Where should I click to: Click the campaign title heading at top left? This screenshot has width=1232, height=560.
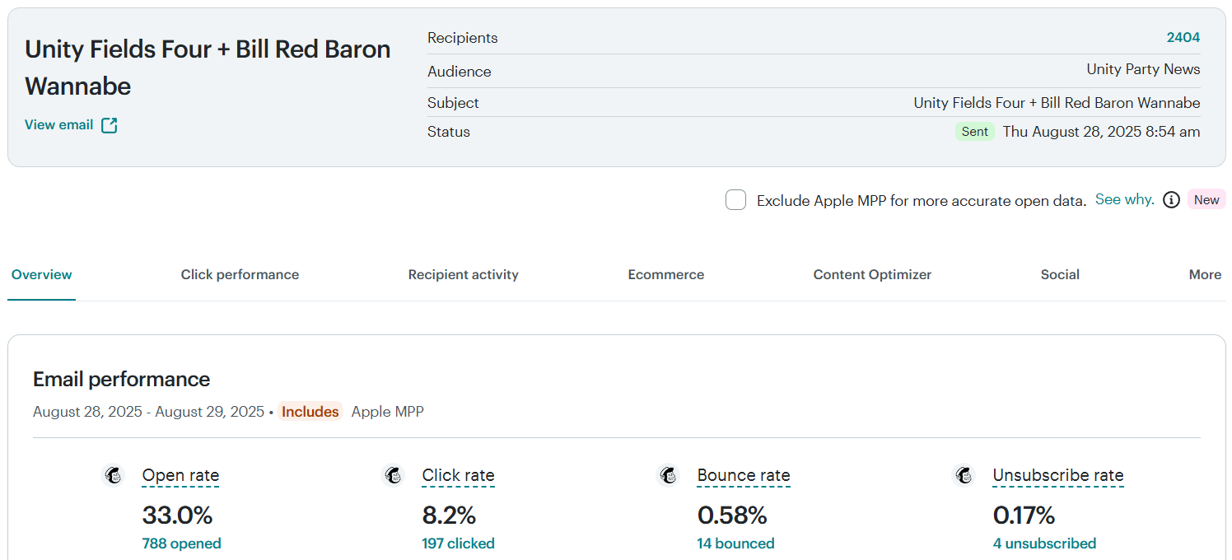coord(208,68)
